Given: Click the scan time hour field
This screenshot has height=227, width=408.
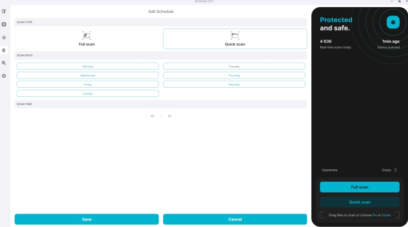Looking at the screenshot, I should pyautogui.click(x=152, y=116).
